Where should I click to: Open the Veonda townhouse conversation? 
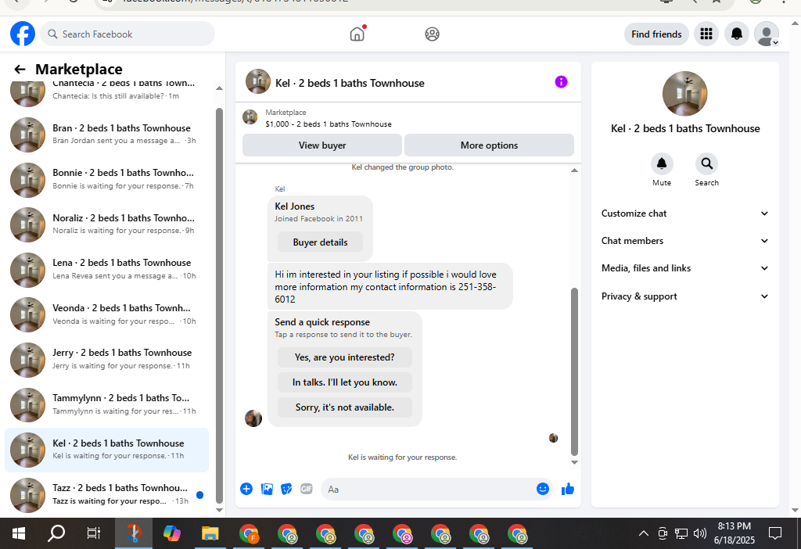[x=106, y=314]
